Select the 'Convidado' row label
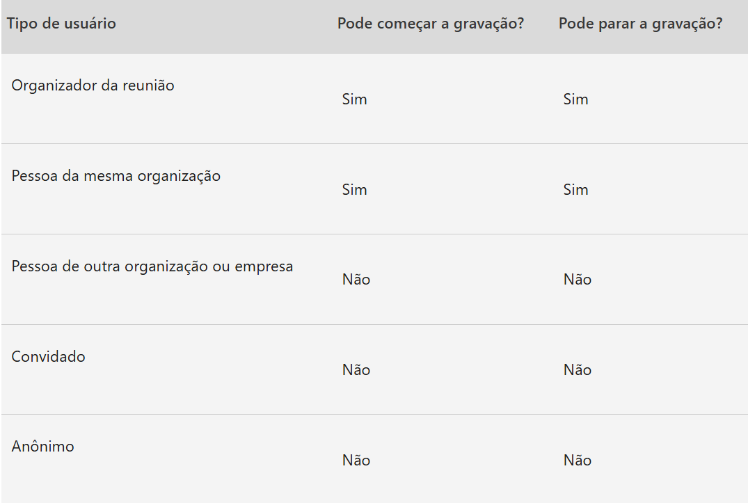 (48, 357)
